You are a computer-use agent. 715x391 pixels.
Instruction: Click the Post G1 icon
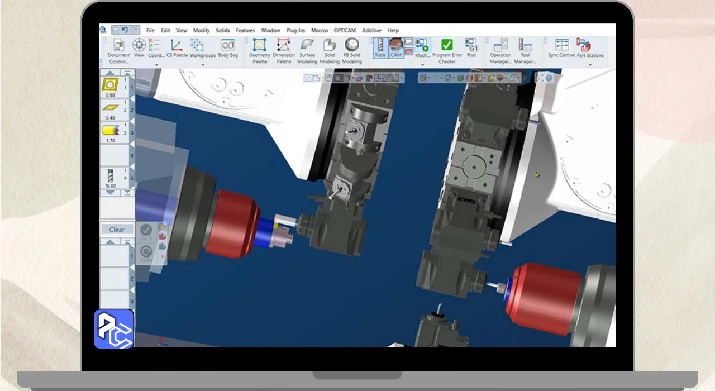click(471, 47)
